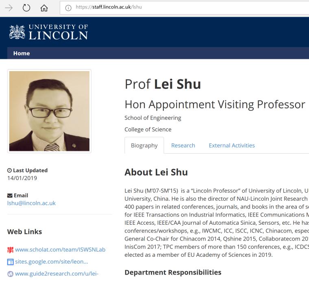This screenshot has height=282, width=309.
Task: Click the University of Lincoln crest logo
Action: tap(16, 32)
